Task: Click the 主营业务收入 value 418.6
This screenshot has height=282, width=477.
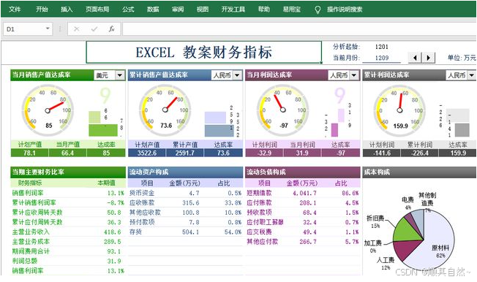Action: pyautogui.click(x=112, y=232)
